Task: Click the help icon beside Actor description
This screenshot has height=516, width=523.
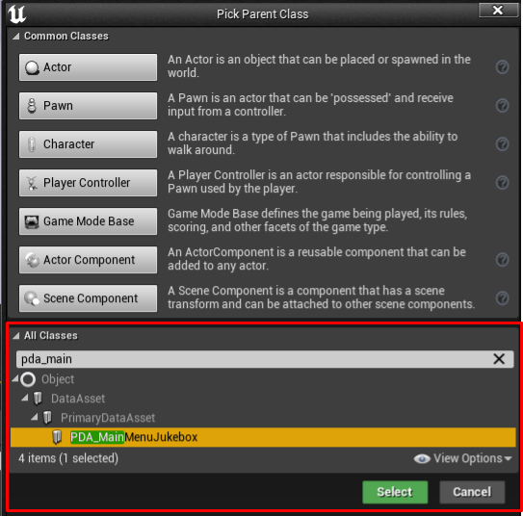Action: click(502, 67)
